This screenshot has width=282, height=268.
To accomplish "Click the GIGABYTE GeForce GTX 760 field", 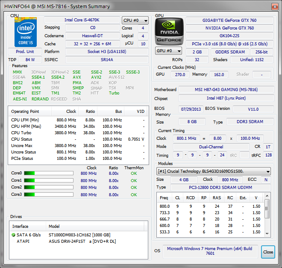I will [229, 21].
